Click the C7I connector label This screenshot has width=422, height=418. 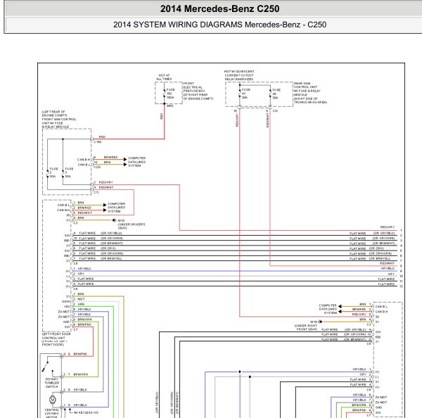[x=96, y=193]
